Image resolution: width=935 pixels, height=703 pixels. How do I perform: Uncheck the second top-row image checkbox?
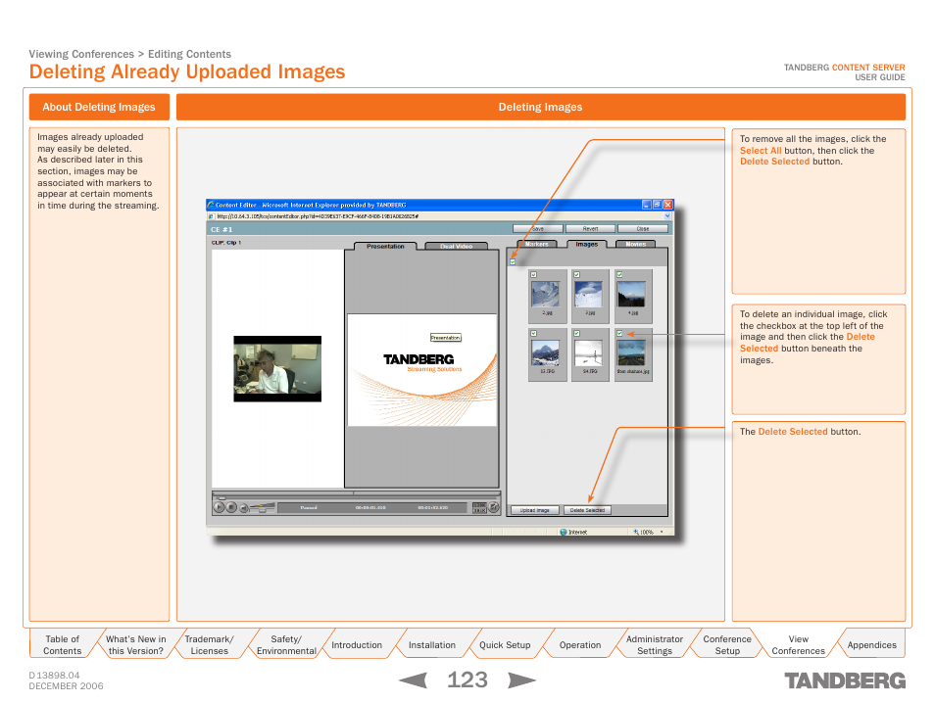(576, 275)
